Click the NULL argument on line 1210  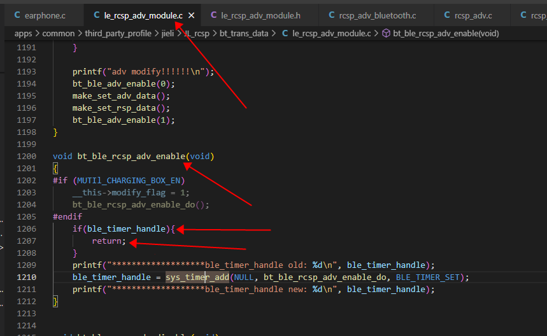244,277
